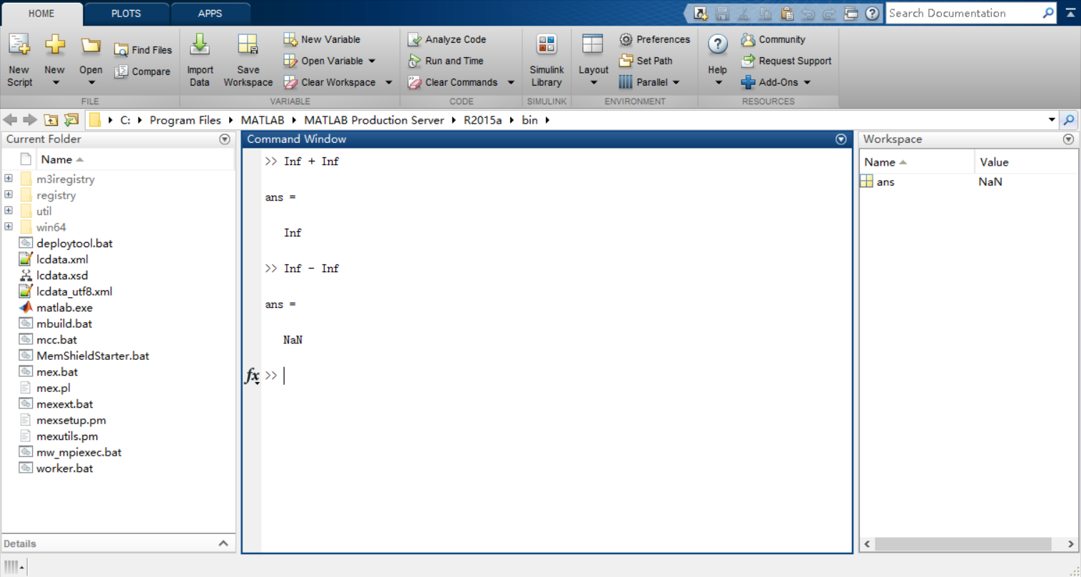
Task: Switch to the APPS tab
Action: coord(210,14)
